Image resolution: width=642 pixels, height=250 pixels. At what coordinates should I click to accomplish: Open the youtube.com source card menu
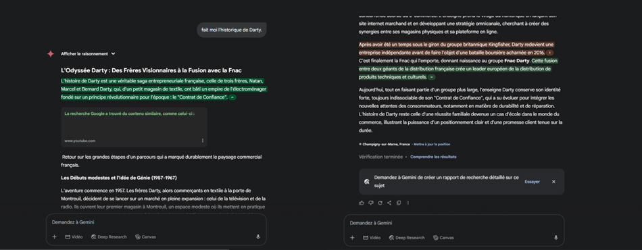pos(202,141)
